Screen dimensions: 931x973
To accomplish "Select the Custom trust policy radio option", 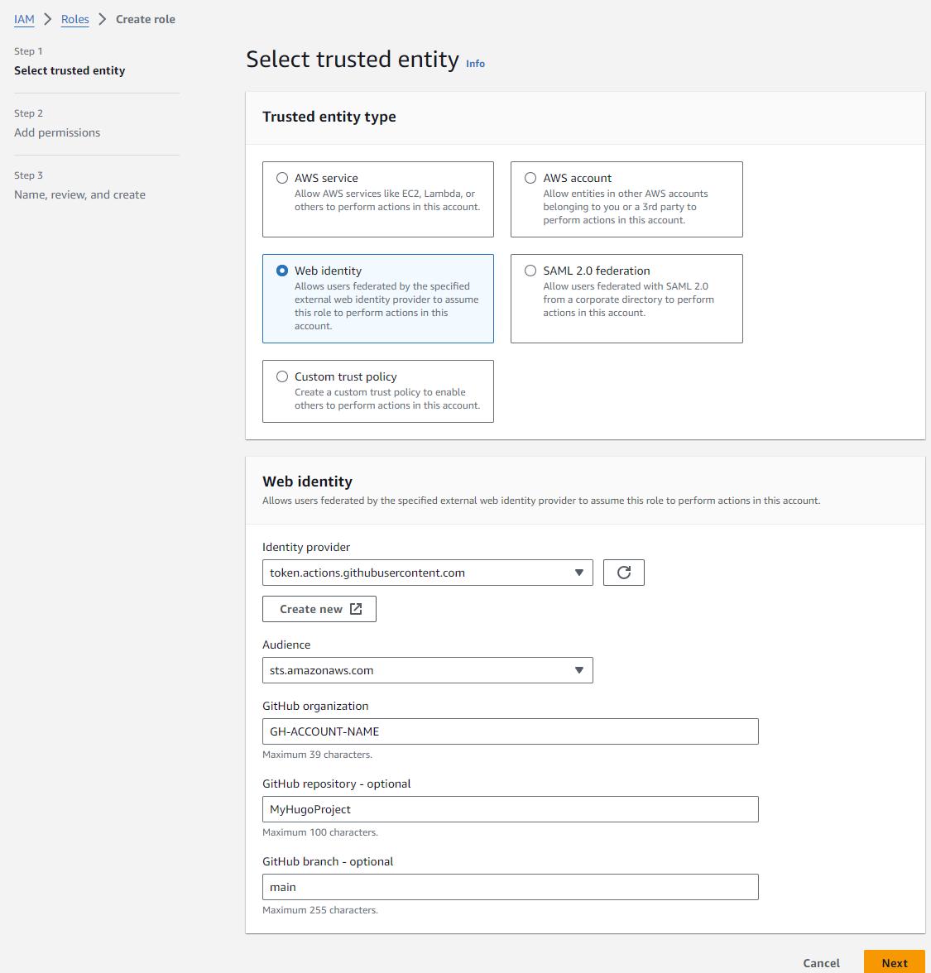I will coord(282,376).
